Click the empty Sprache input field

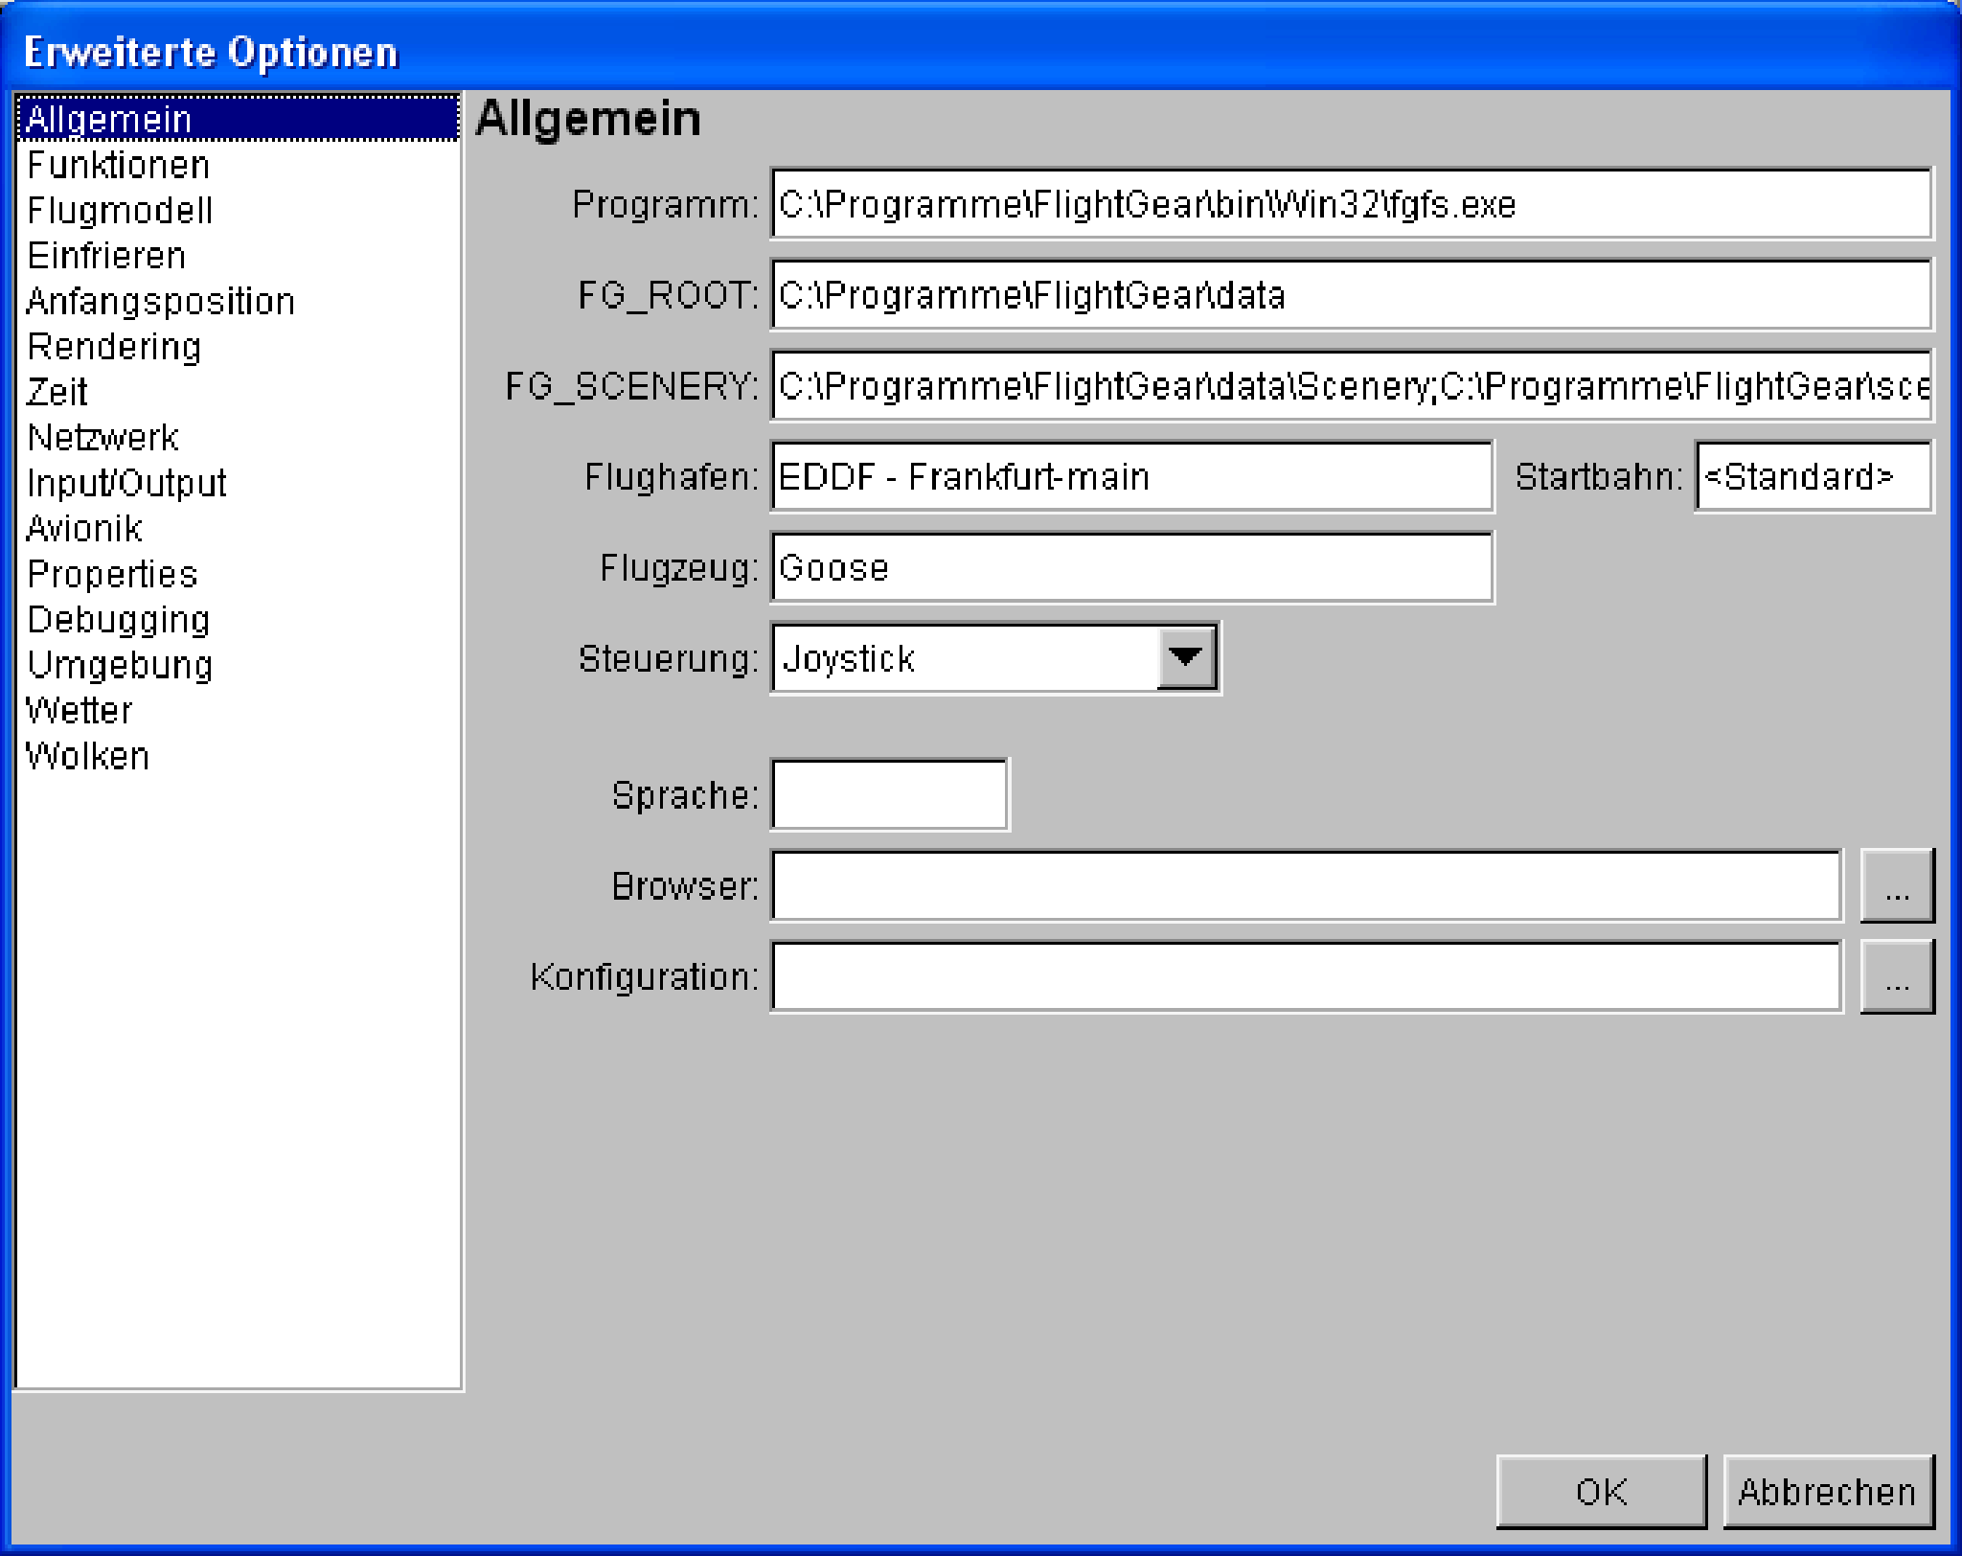[x=889, y=795]
